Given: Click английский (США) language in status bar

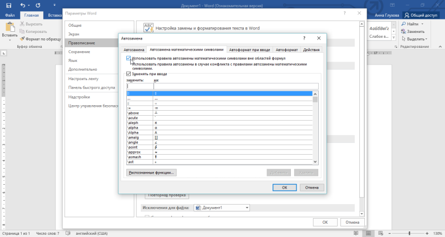Looking at the screenshot, I should coord(91,233).
